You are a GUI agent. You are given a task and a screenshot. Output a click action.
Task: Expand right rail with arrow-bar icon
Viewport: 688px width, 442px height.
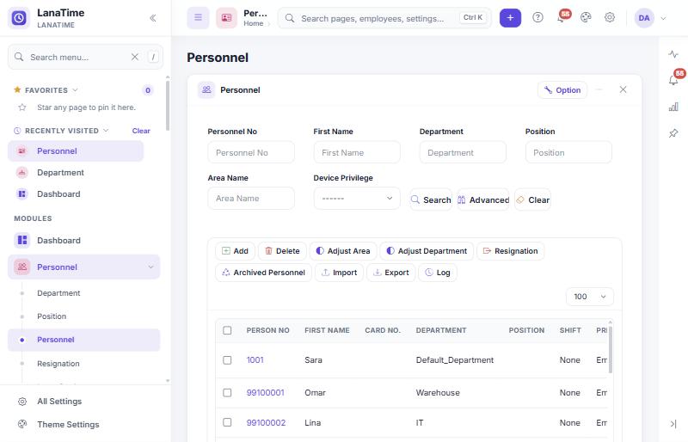[x=673, y=424]
